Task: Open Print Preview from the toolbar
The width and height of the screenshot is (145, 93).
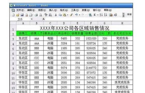Action: click(x=41, y=15)
